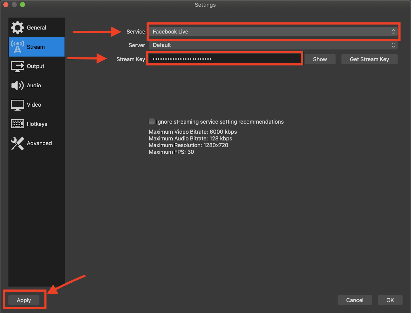Image resolution: width=411 pixels, height=313 pixels.
Task: Click the Cancel button
Action: click(355, 300)
